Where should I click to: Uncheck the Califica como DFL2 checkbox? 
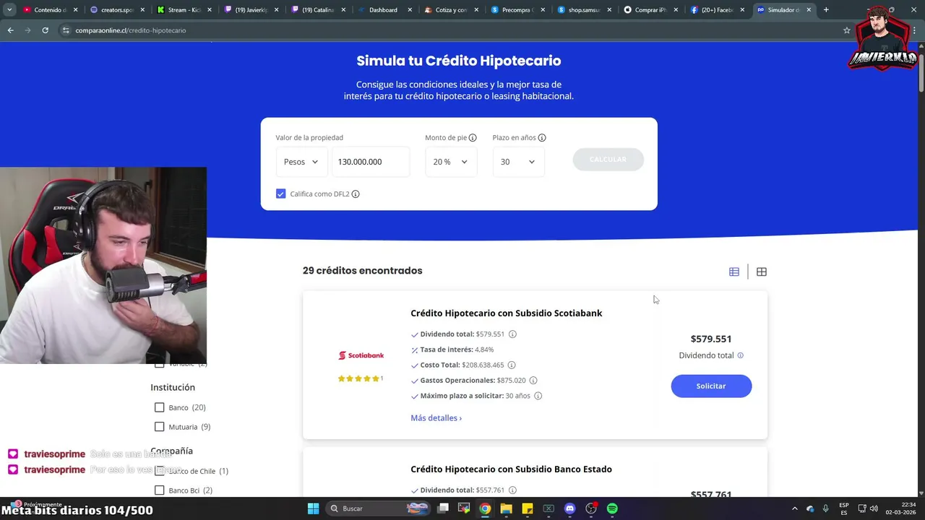pyautogui.click(x=281, y=194)
